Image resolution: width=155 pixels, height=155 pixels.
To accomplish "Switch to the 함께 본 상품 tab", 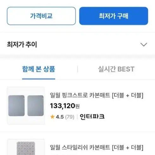I will coord(39,69).
